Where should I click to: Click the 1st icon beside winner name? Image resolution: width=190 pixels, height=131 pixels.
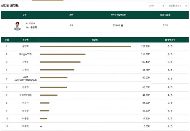[28, 27]
